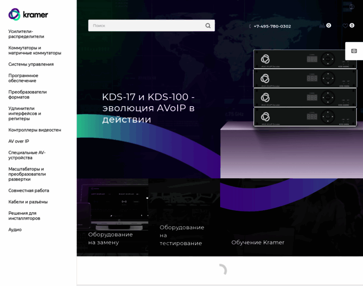Image resolution: width=363 pixels, height=286 pixels.
Task: Open Коммутаторы и матричные коммутаторы category
Action: click(x=35, y=51)
